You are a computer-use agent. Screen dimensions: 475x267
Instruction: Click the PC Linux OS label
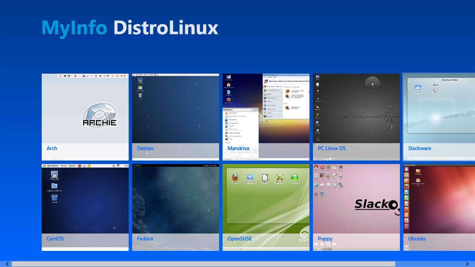click(x=332, y=148)
